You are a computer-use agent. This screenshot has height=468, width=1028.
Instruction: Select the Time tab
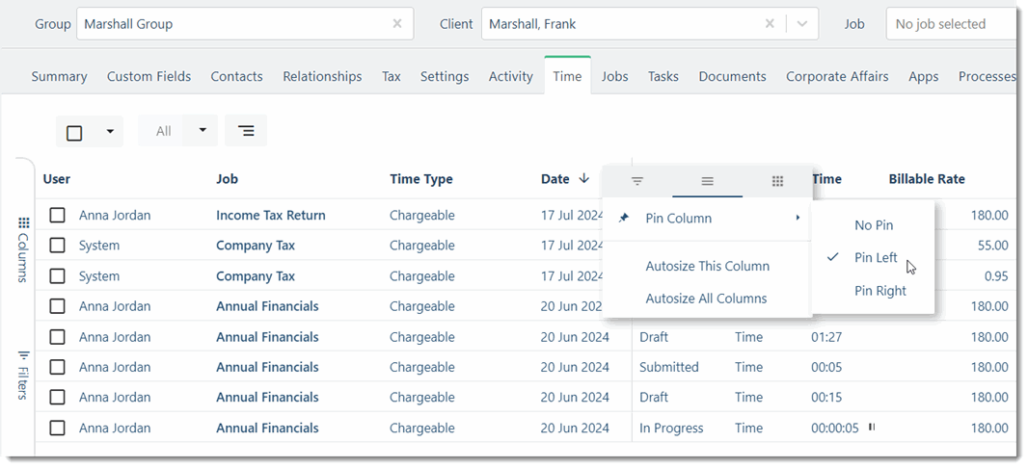click(567, 77)
